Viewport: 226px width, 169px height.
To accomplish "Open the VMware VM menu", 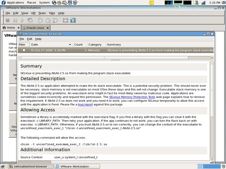I will (x=33, y=13).
